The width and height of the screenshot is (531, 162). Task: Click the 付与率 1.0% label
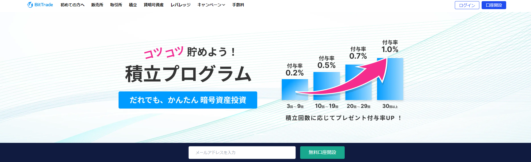pos(390,46)
